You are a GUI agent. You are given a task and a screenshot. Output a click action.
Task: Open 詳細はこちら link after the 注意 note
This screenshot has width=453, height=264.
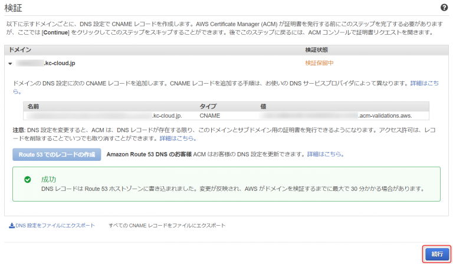pos(178,138)
